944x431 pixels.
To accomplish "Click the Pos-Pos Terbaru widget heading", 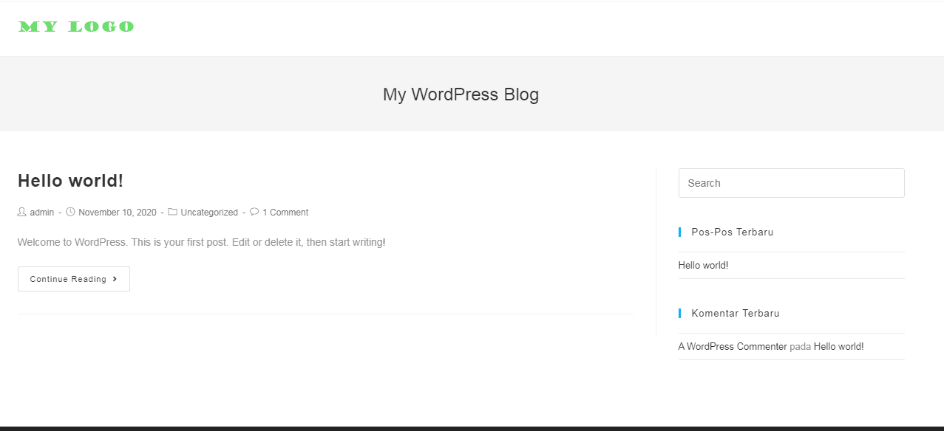I will coord(733,232).
